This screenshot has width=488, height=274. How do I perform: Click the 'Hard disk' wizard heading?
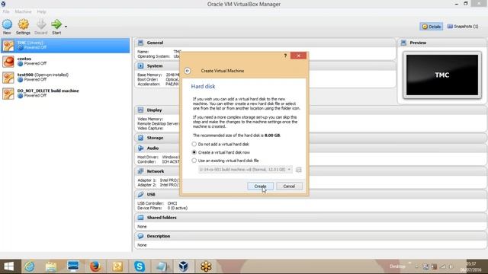[203, 86]
